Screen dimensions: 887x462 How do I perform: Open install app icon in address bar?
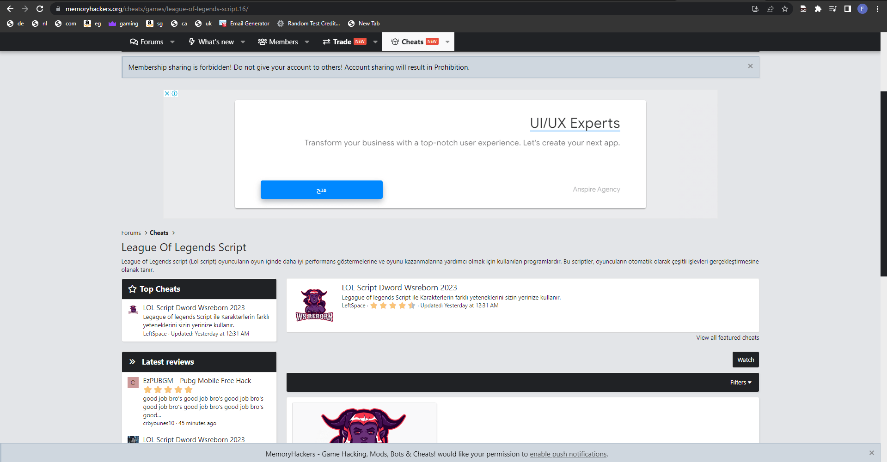tap(755, 9)
